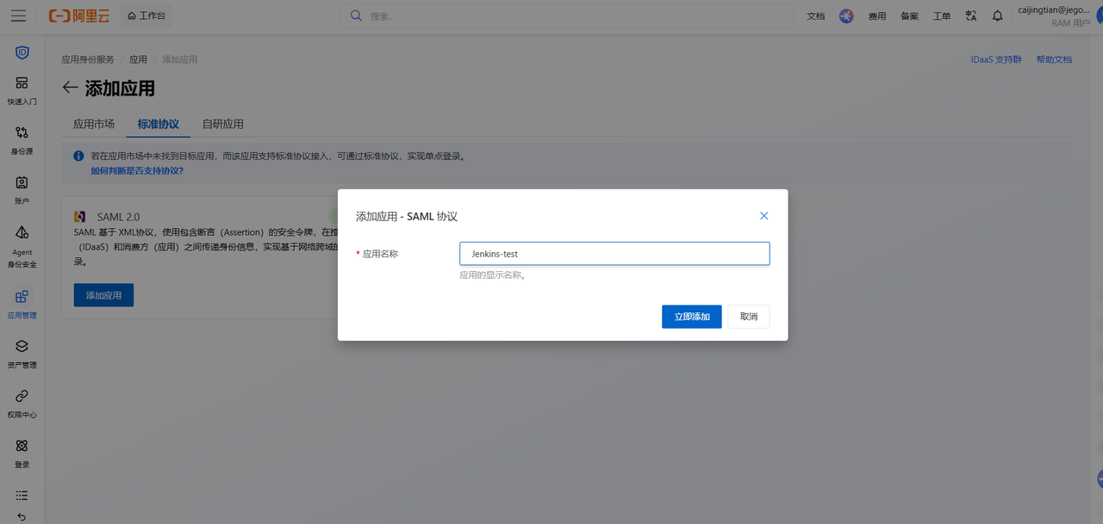1103x524 pixels.
Task: Go to 应用 in the breadcrumb
Action: pos(138,59)
